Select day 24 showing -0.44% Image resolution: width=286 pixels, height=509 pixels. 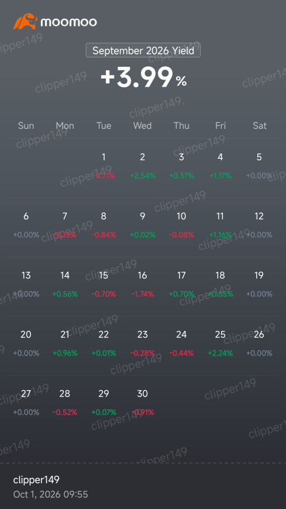click(x=181, y=343)
